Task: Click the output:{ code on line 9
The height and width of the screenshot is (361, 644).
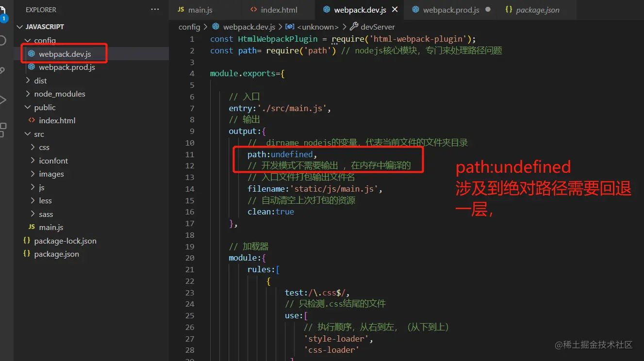Action: (248, 131)
